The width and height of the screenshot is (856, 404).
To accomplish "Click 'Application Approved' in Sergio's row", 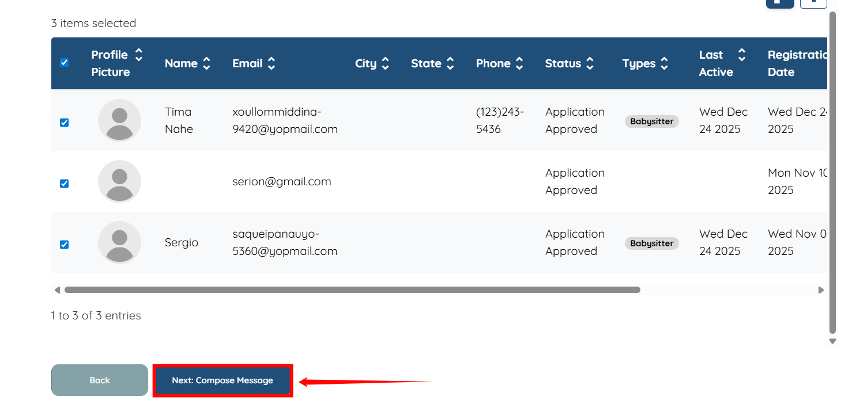I will (x=575, y=242).
